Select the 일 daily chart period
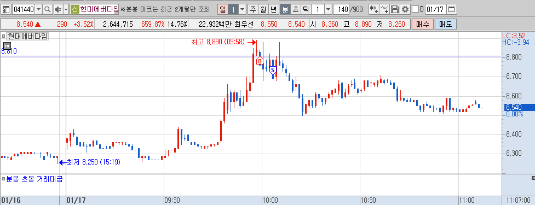 222,9
